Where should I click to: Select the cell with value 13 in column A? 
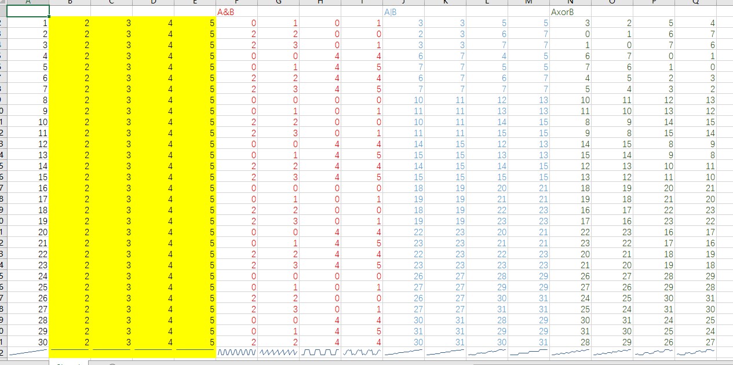(x=28, y=155)
